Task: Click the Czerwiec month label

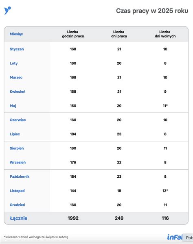Action: pyautogui.click(x=18, y=120)
